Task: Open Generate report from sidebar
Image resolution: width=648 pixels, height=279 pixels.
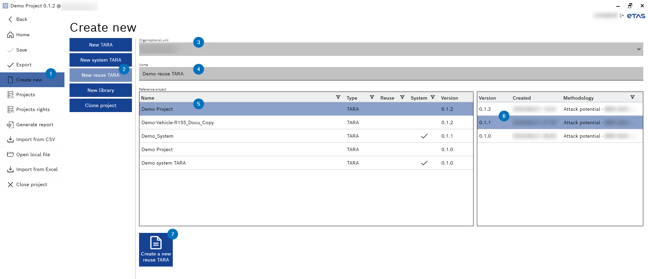Action: point(34,125)
